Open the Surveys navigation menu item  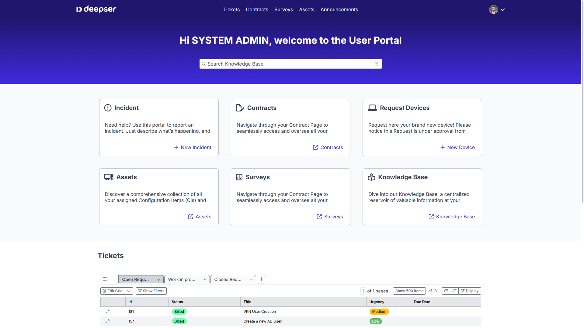(x=283, y=9)
